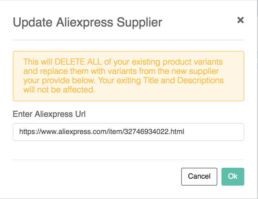258x199 pixels.
Task: Dismiss the modal using the close icon
Action: click(240, 20)
